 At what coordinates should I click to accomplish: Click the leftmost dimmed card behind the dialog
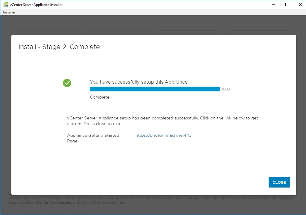(48, 33)
